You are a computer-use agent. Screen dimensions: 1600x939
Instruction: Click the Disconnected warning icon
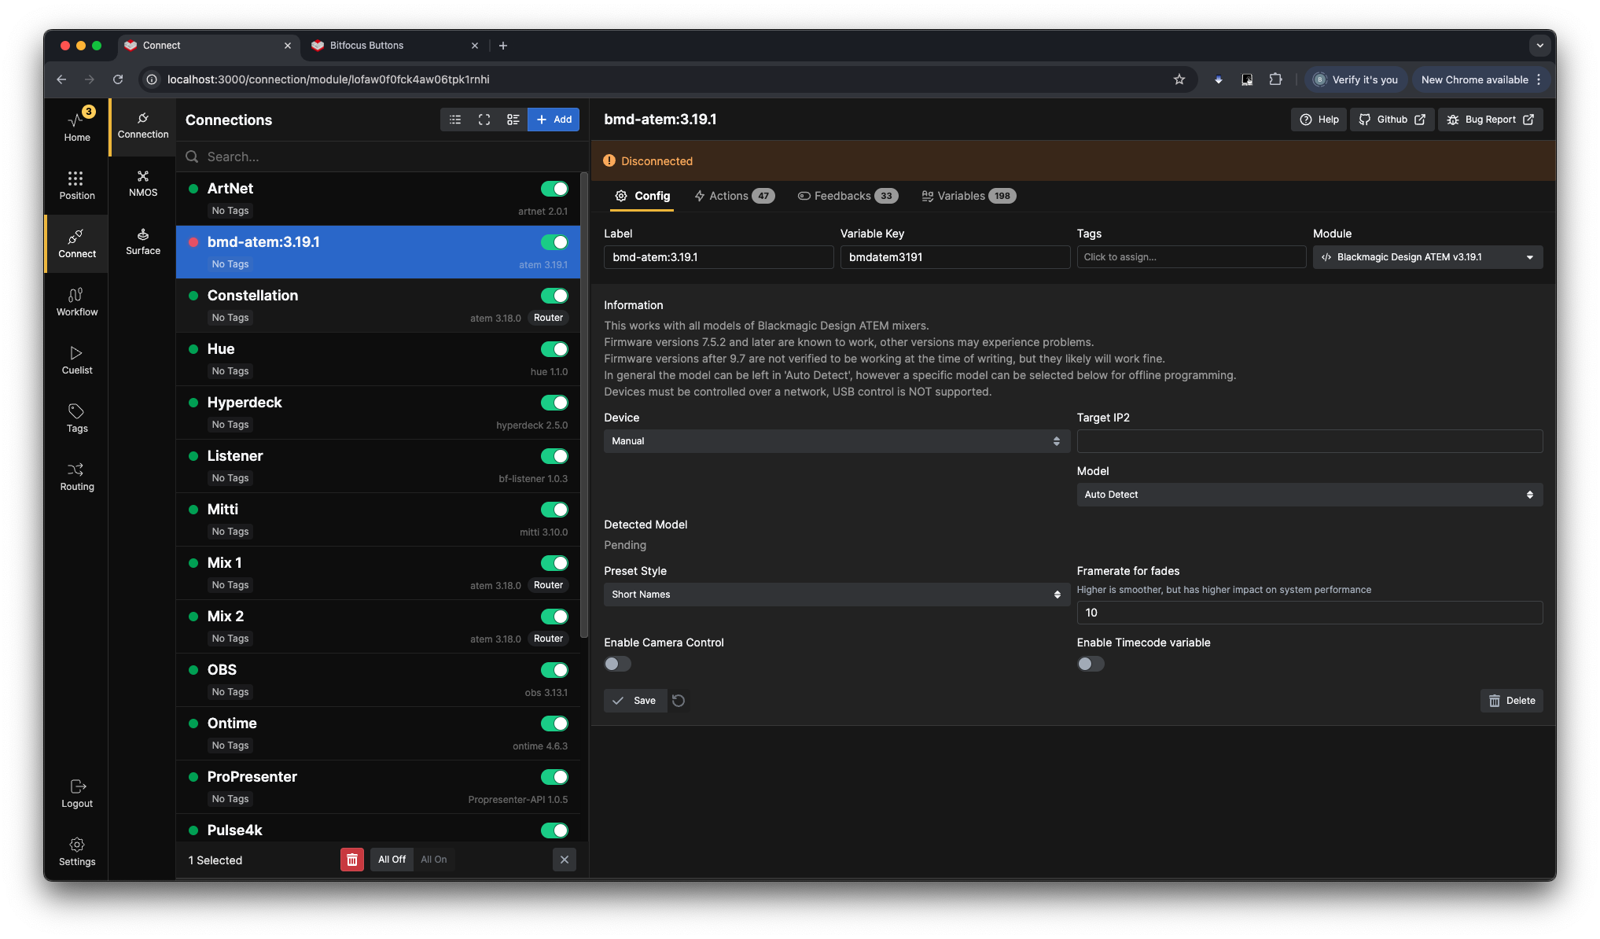609,160
